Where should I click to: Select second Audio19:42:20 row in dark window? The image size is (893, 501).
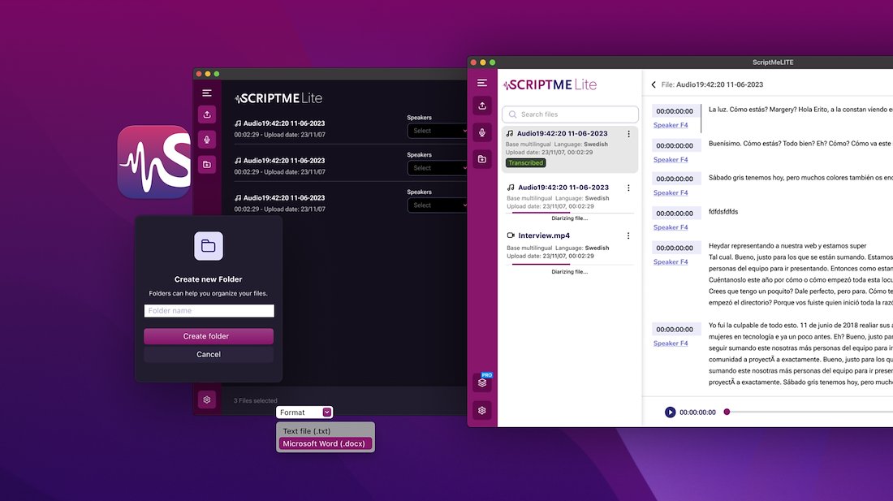point(350,166)
